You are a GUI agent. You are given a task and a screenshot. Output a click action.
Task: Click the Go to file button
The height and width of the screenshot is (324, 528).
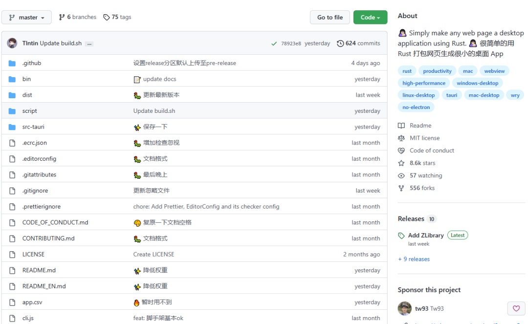(x=330, y=17)
